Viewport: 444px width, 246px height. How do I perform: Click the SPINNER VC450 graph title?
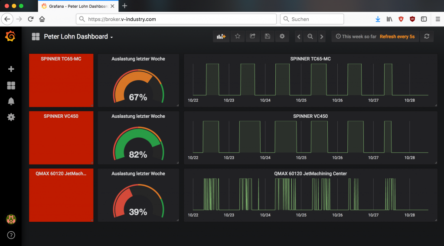point(310,116)
